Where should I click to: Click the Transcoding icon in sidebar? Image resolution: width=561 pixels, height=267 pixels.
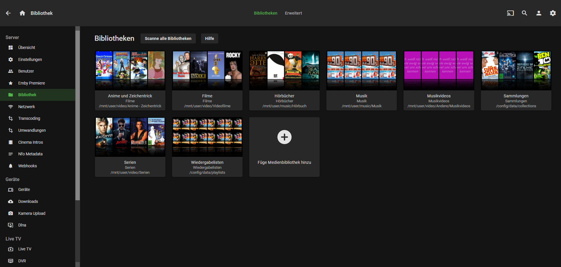click(x=11, y=118)
